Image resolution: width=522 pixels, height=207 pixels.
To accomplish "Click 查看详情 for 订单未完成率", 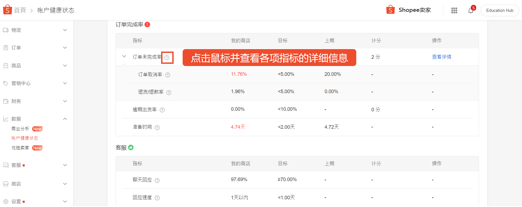I will click(442, 57).
